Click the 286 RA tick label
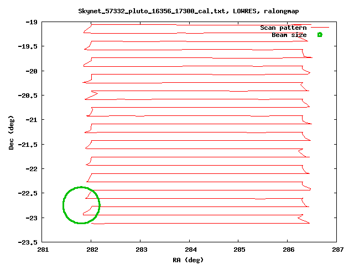Screen dimensions: 354x265 tap(289, 250)
